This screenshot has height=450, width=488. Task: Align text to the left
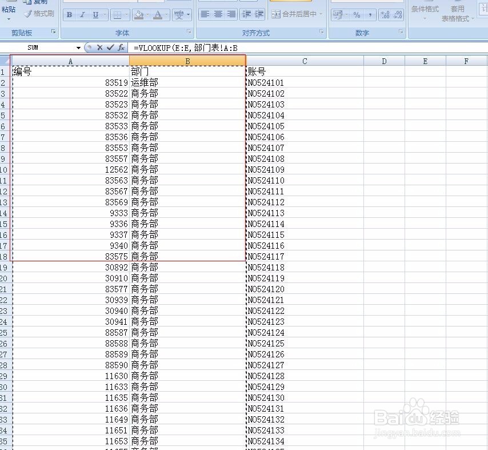click(x=205, y=14)
